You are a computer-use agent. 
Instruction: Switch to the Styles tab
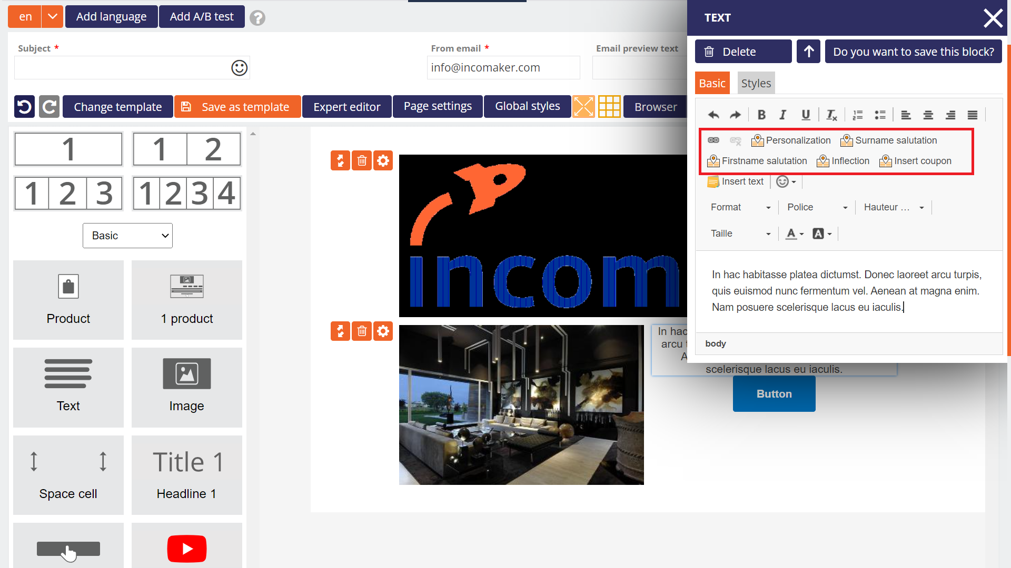point(756,83)
